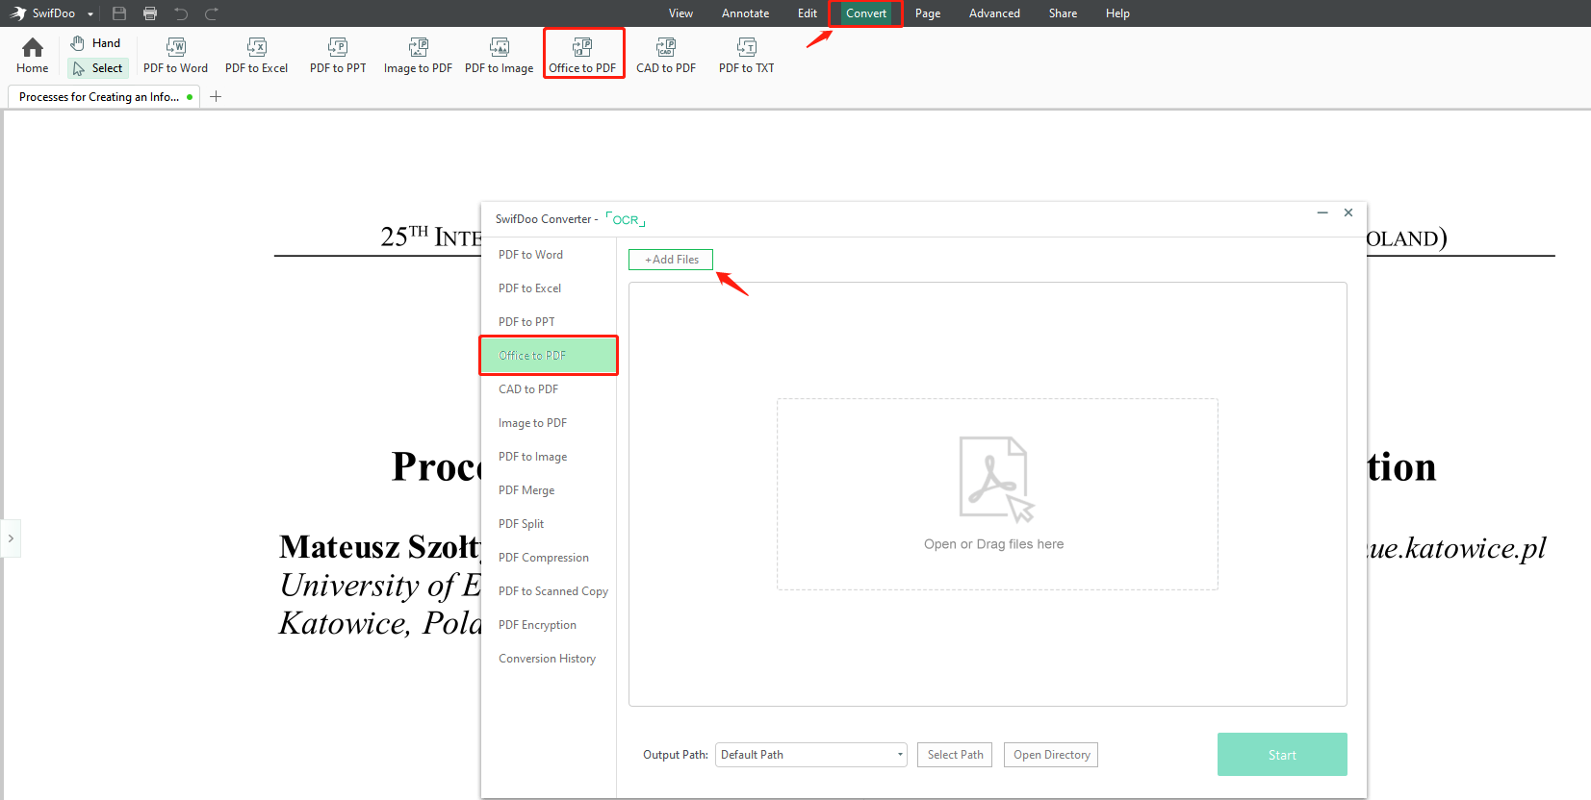
Task: Open the Advanced menu
Action: tap(994, 13)
